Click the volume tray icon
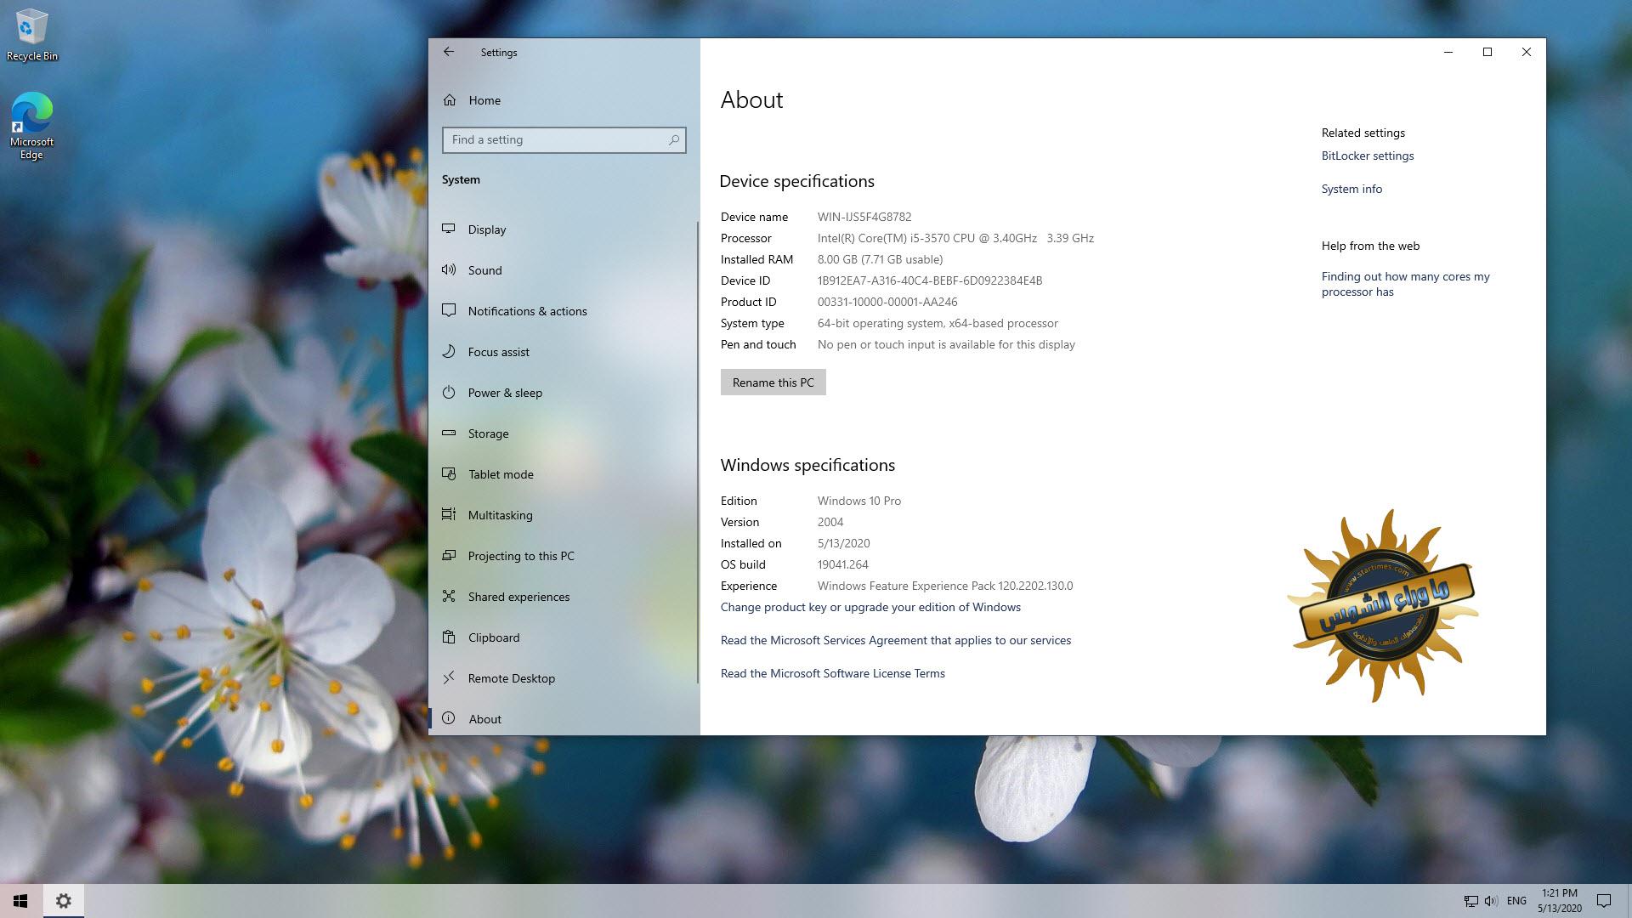Screen dimensions: 1632x918 tap(1491, 901)
